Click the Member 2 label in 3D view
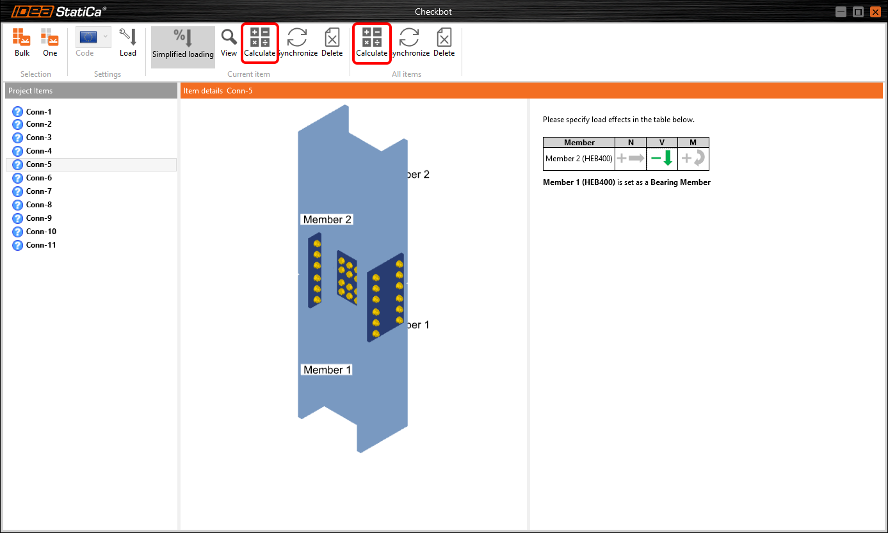Screen dimensions: 888x533 [327, 219]
